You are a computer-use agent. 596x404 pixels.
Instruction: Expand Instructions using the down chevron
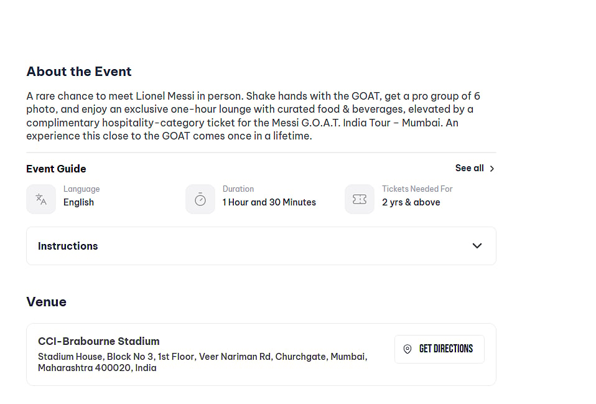point(477,246)
